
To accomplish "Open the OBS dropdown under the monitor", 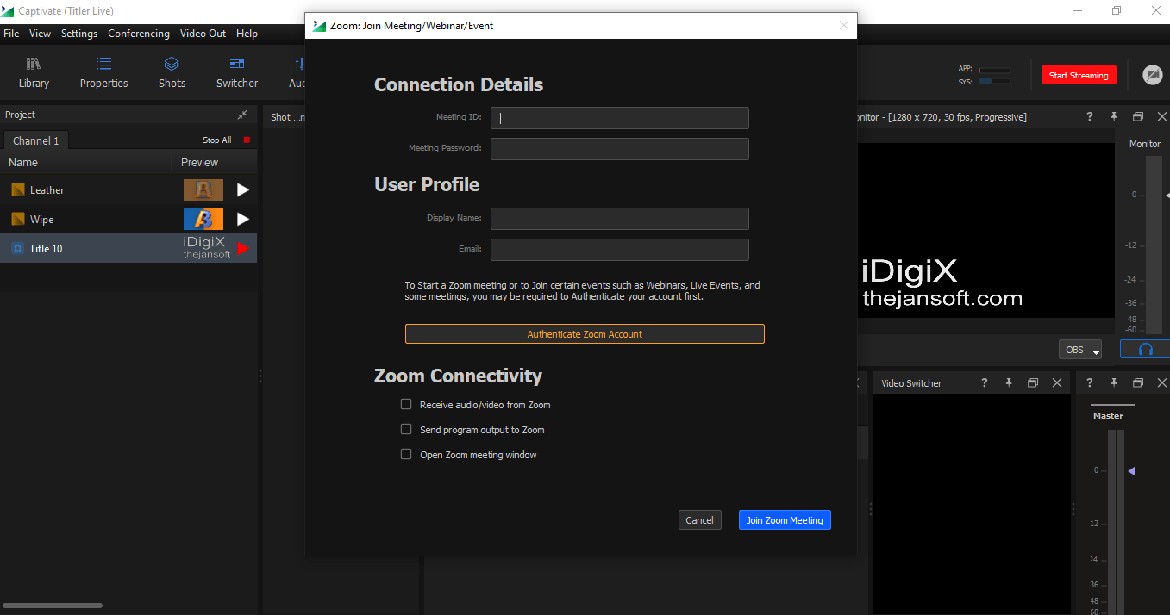I will [1080, 350].
